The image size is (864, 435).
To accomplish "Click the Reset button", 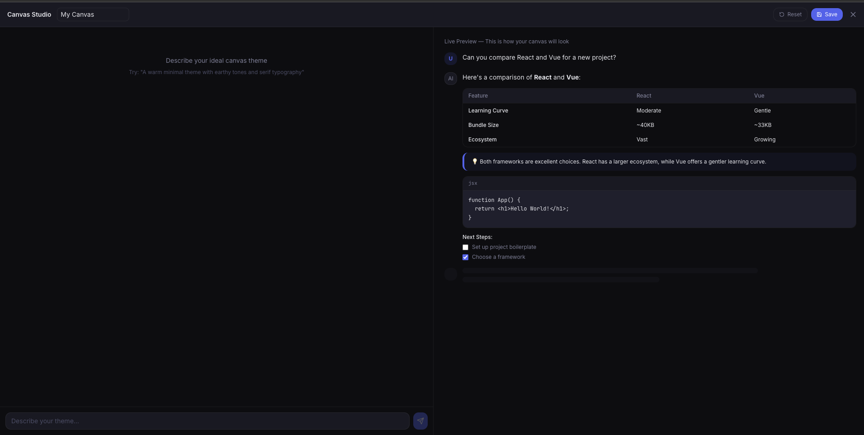I will pos(790,14).
